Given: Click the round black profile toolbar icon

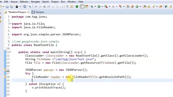Looking at the screenshot, I should 17,6.
